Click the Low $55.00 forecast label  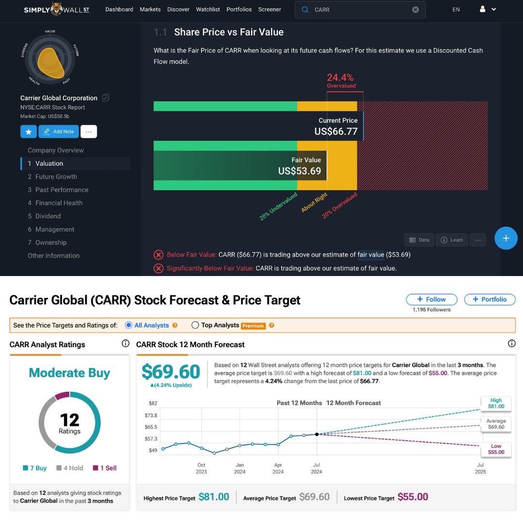tap(496, 449)
